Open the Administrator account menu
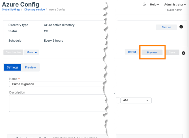The image size is (189, 138). point(175,5)
